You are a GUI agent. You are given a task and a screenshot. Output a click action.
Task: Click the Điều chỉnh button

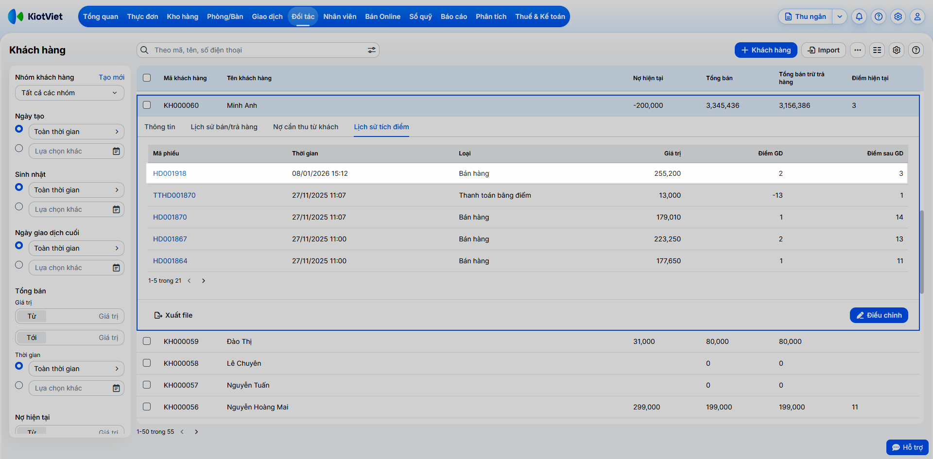pyautogui.click(x=879, y=315)
